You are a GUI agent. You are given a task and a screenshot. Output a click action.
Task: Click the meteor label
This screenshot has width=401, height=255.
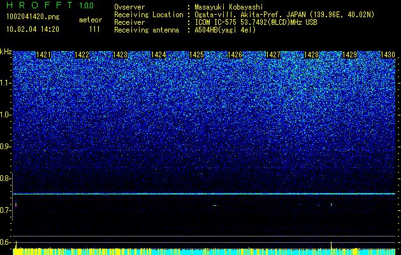91,20
